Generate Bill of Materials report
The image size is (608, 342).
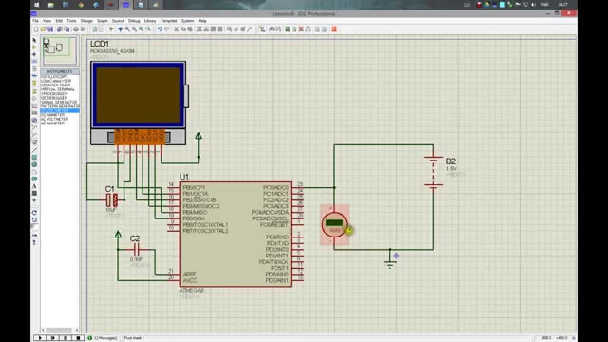pyautogui.click(x=317, y=29)
